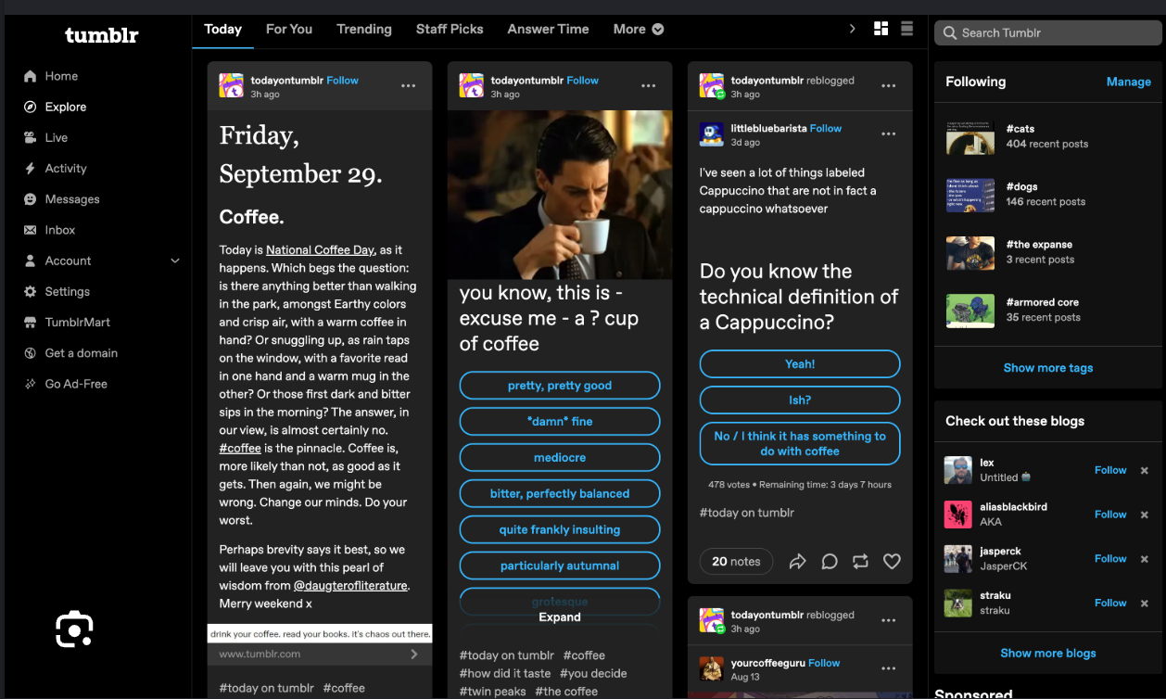Open todayontumblr avatar on Coffee post
This screenshot has height=699, width=1166.
pos(232,86)
